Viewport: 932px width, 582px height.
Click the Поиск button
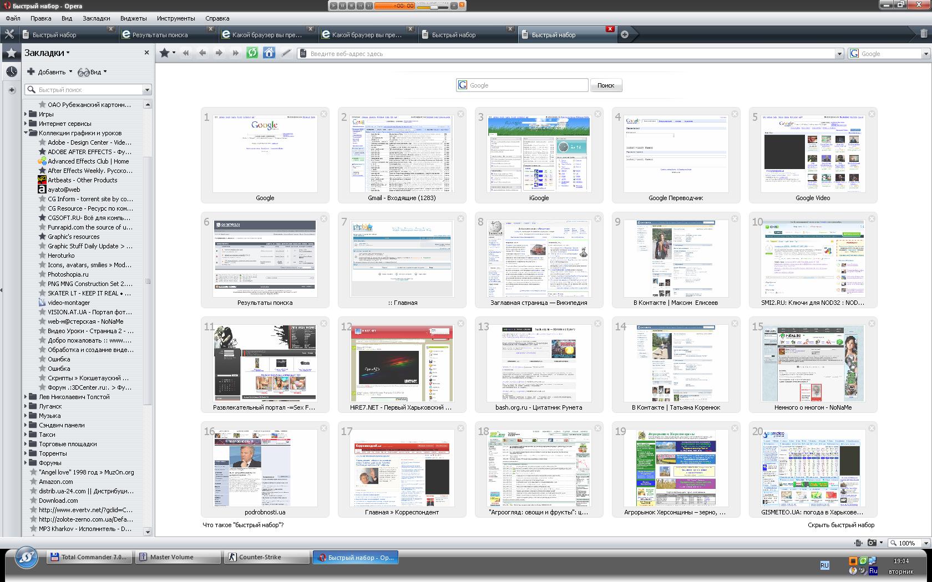pyautogui.click(x=606, y=85)
